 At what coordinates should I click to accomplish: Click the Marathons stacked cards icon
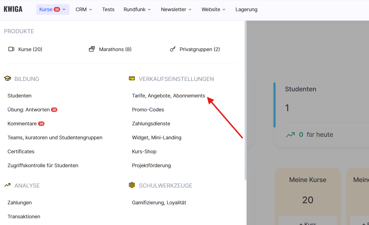tap(92, 49)
